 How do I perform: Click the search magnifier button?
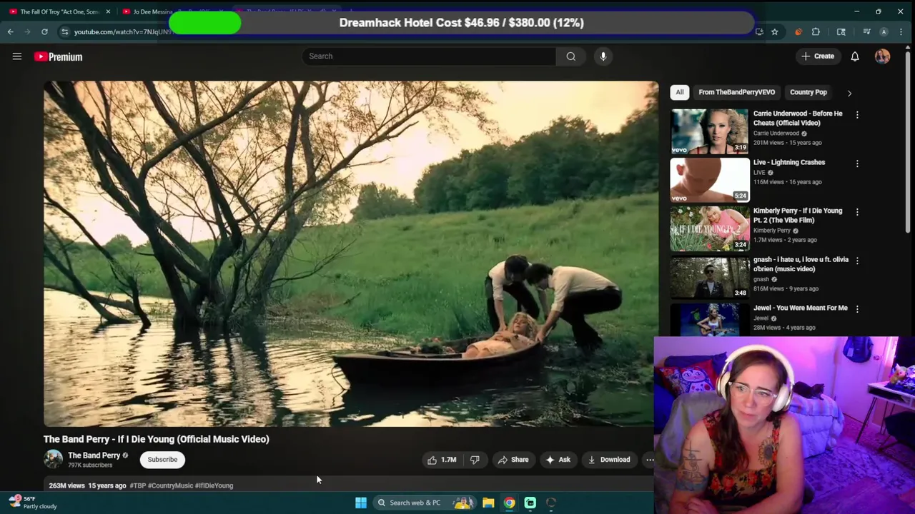point(570,56)
